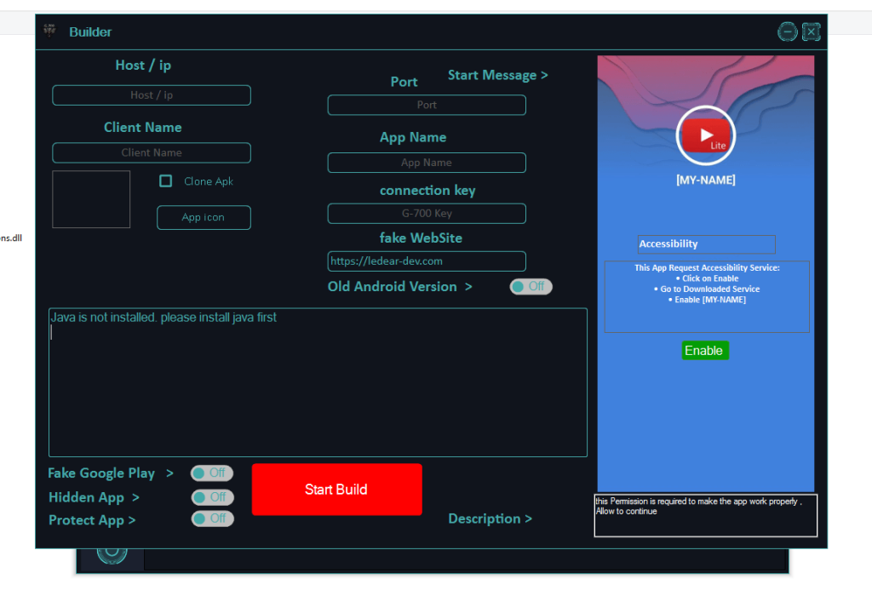The width and height of the screenshot is (872, 596).
Task: Toggle Old Android Version on
Action: coord(531,286)
